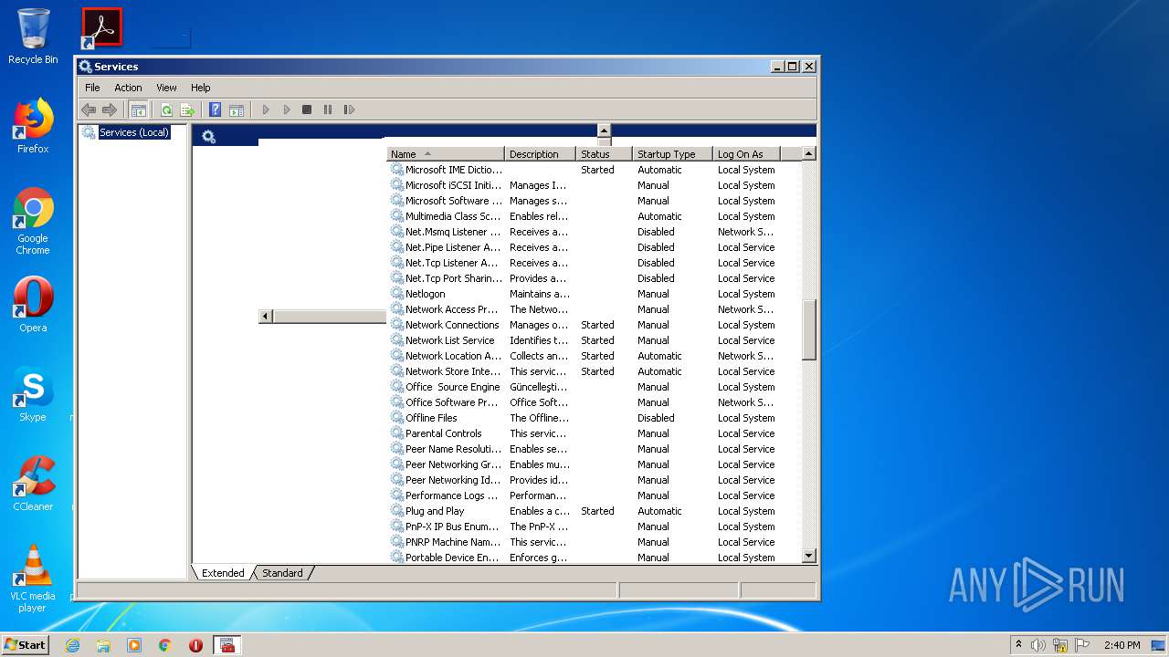Click the Start button
Screen dimensions: 1169x657
pos(26,644)
